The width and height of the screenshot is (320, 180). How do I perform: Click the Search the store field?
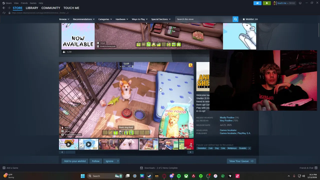[204, 19]
